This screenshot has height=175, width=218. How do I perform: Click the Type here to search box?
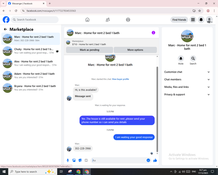32,171
